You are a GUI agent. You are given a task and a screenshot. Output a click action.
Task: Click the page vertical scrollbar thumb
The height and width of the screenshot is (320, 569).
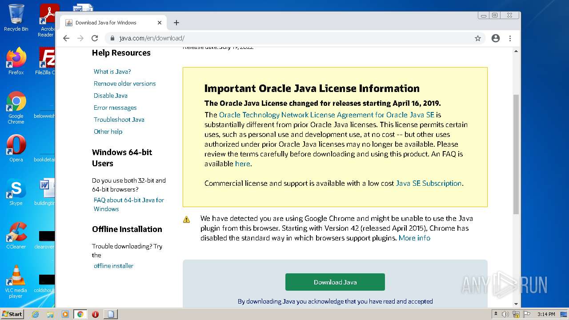pyautogui.click(x=516, y=154)
